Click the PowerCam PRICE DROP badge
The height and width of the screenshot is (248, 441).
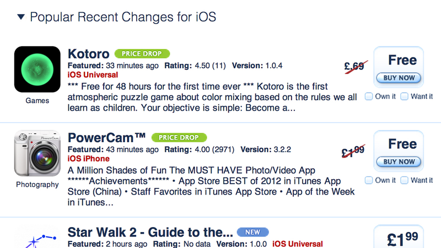[179, 137]
